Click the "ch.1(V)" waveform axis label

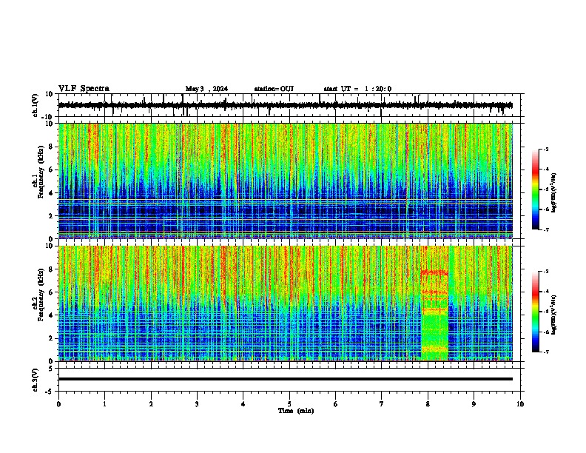(x=36, y=105)
